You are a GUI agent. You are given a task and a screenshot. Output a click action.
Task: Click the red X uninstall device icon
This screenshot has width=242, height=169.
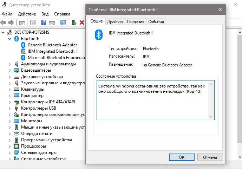click(81, 23)
